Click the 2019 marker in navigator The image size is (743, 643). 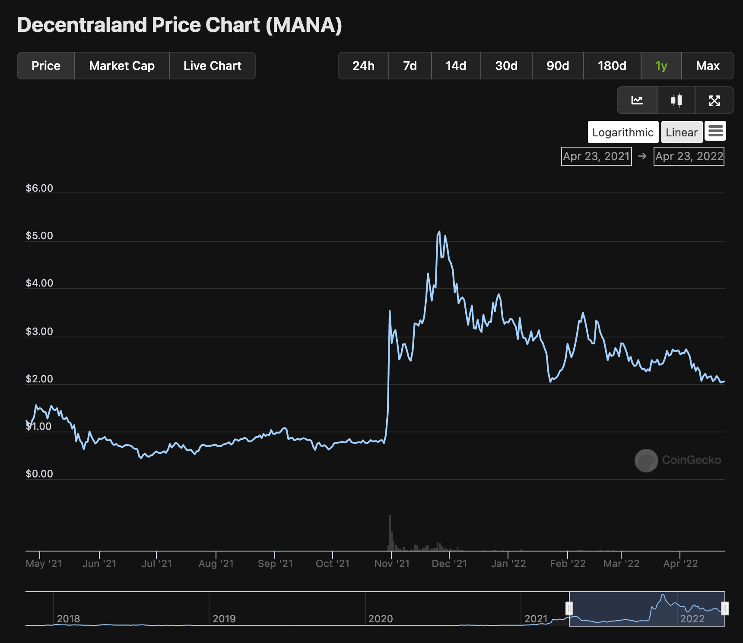tap(224, 618)
